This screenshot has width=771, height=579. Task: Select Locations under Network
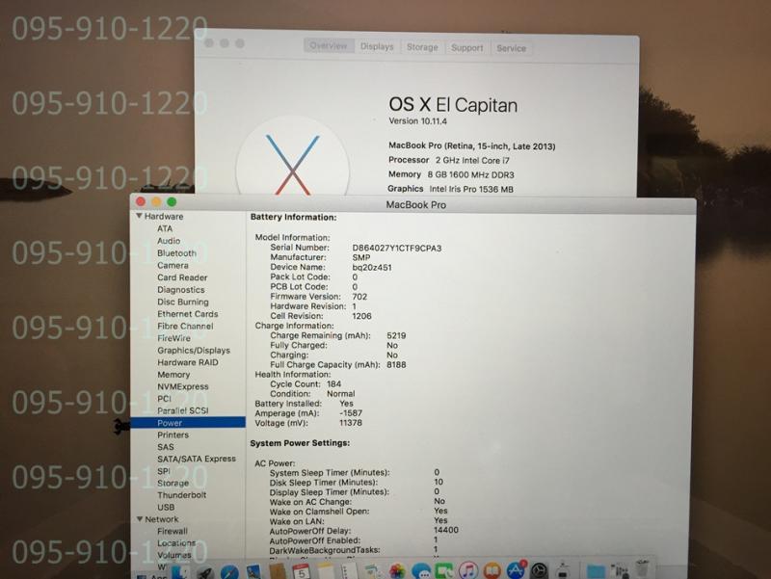click(x=176, y=543)
